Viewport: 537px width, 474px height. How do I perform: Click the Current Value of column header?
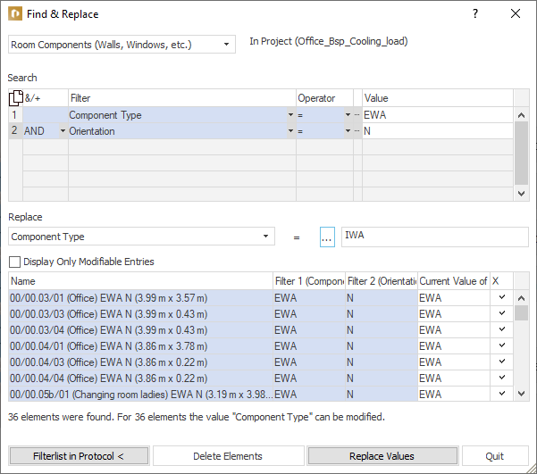pos(454,281)
